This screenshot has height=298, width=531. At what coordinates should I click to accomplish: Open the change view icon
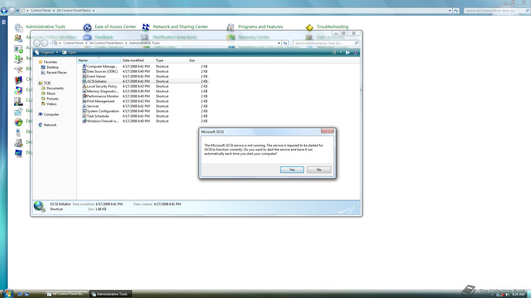[x=334, y=52]
